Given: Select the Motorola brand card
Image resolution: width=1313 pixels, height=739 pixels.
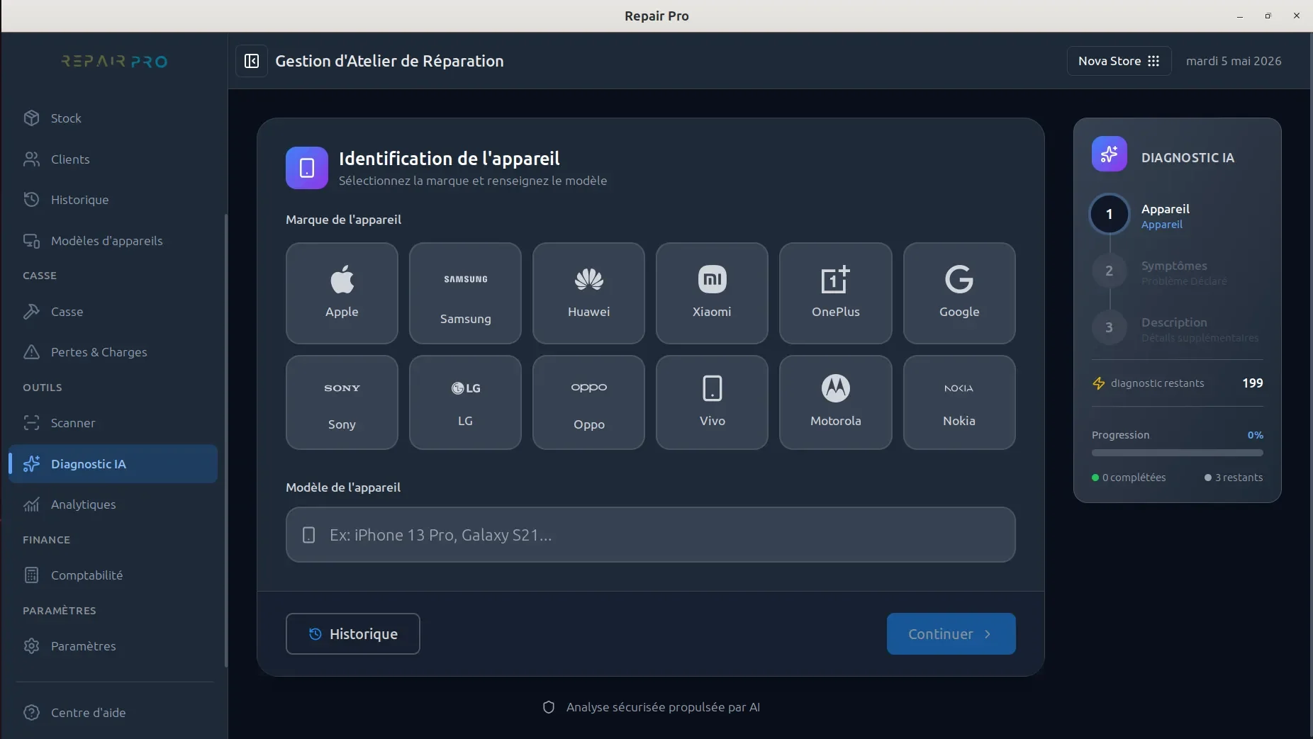Looking at the screenshot, I should pos(836,402).
